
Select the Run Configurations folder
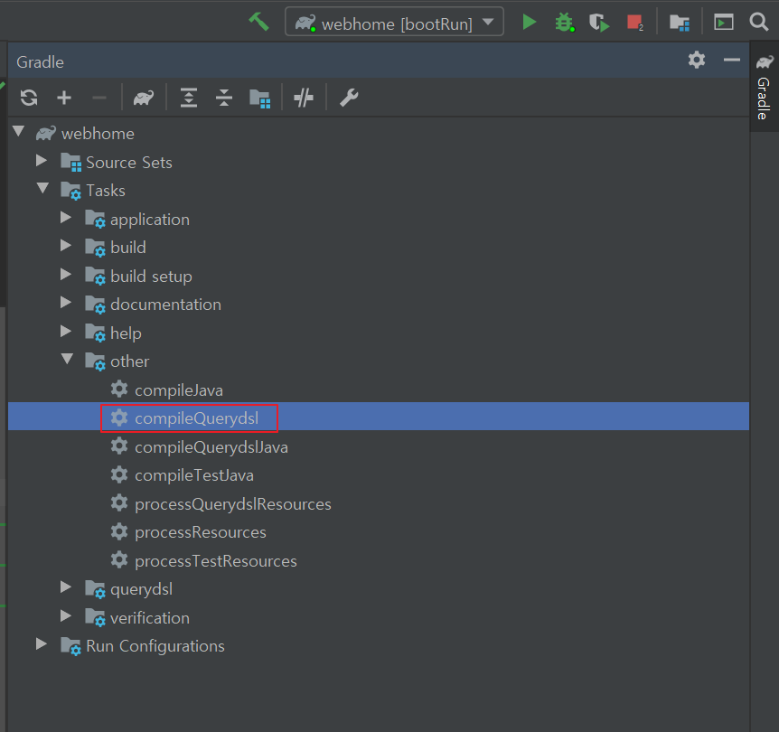tap(155, 646)
